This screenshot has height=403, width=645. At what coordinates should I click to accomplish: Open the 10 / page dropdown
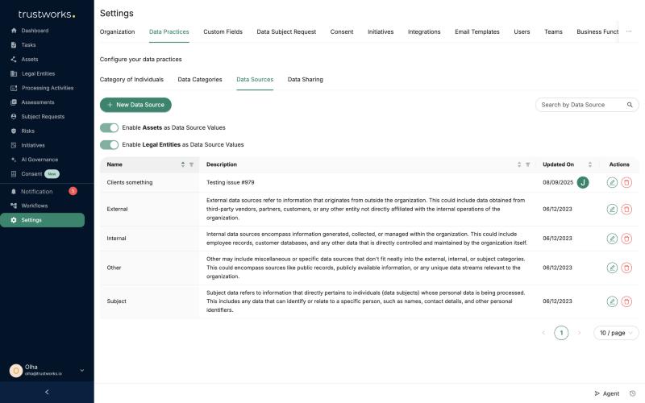616,333
